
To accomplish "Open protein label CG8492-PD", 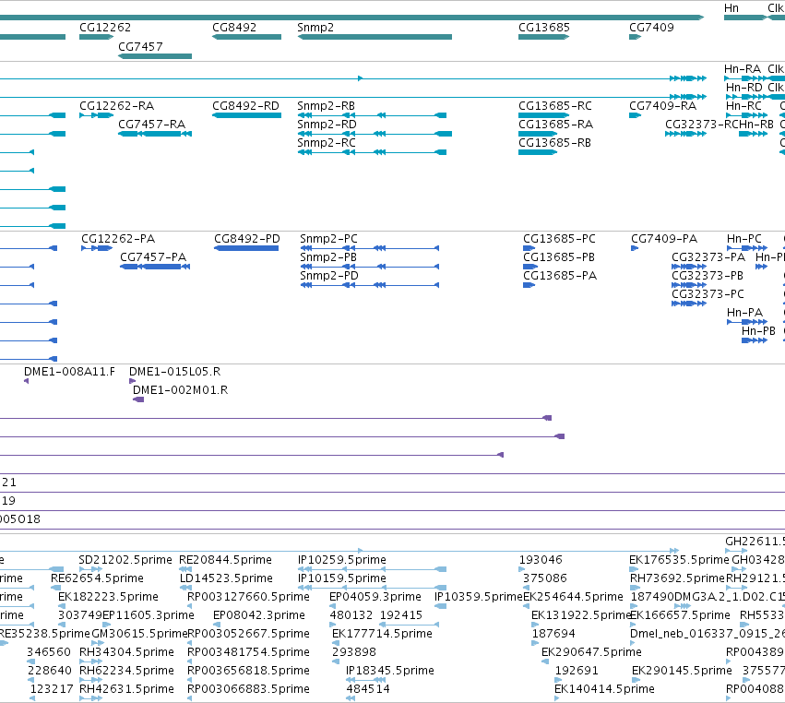I will pos(247,239).
